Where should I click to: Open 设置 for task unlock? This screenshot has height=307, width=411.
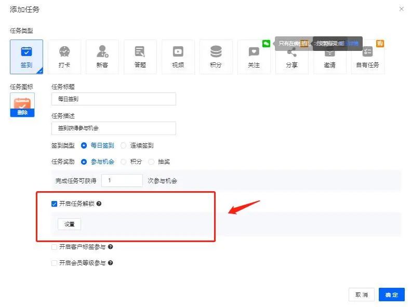pyautogui.click(x=70, y=224)
